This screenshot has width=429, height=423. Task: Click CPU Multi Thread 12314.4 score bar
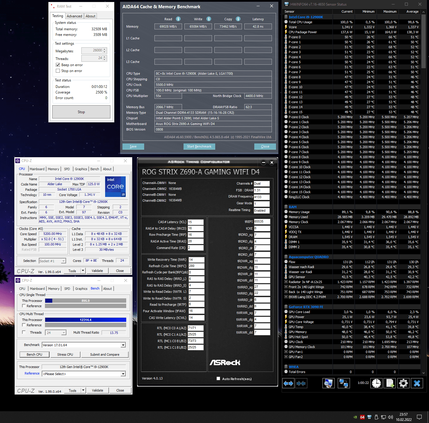coord(85,320)
